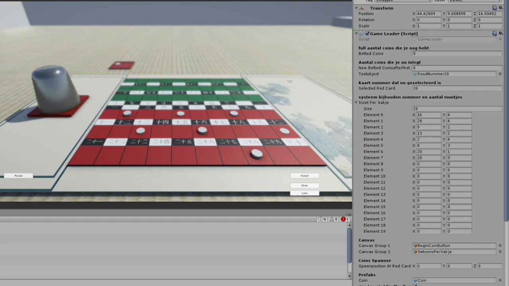
Task: Click the Inzet Per Vakje Size field
Action: pos(457,109)
